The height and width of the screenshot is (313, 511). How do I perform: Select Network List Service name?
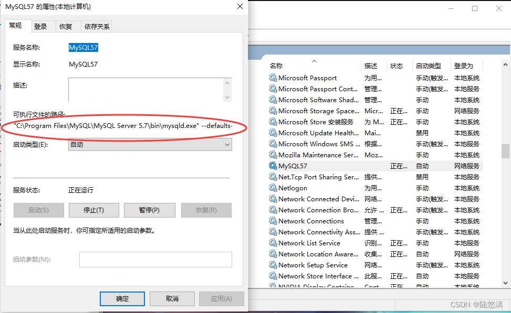(309, 243)
